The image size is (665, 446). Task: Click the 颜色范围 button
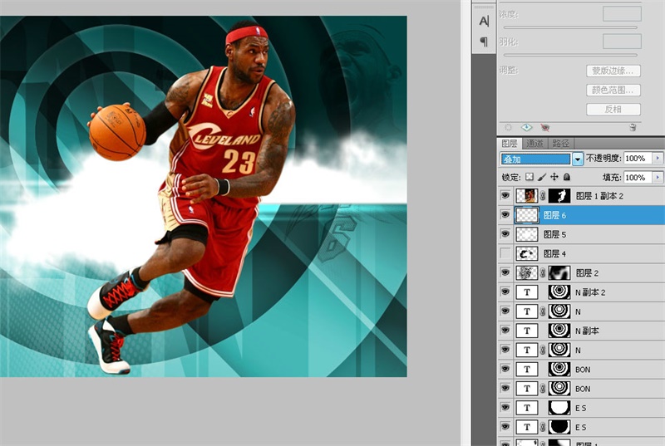point(613,90)
